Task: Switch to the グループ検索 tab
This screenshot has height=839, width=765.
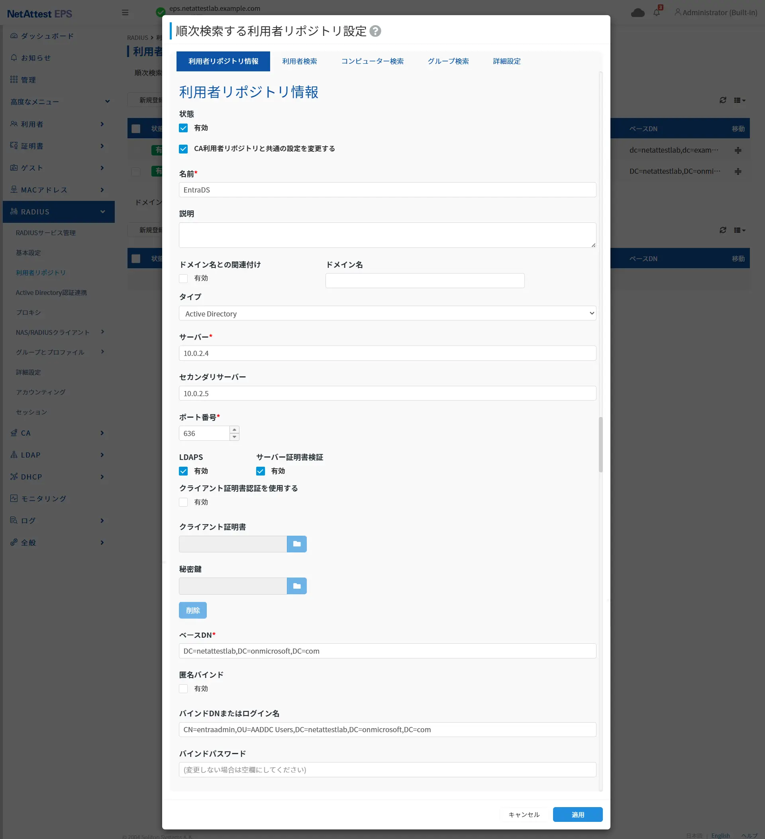Action: click(447, 61)
